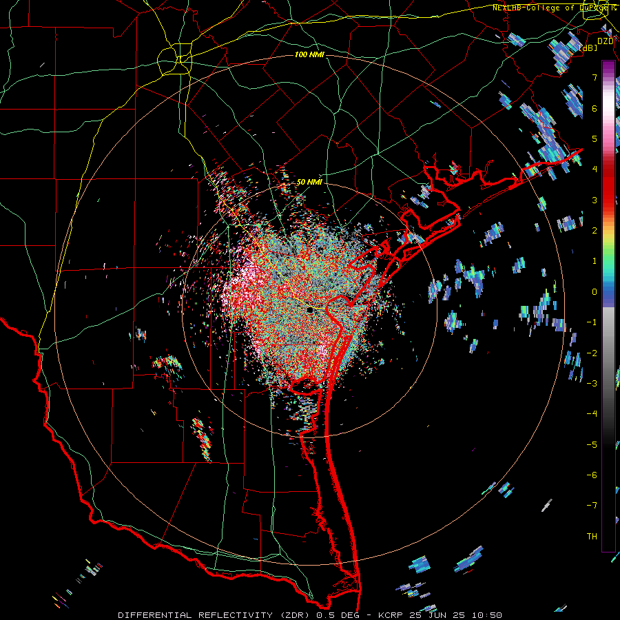Viewport: 620px width, 620px height.
Task: Click the KCRP radar site dot
Action: [x=310, y=310]
